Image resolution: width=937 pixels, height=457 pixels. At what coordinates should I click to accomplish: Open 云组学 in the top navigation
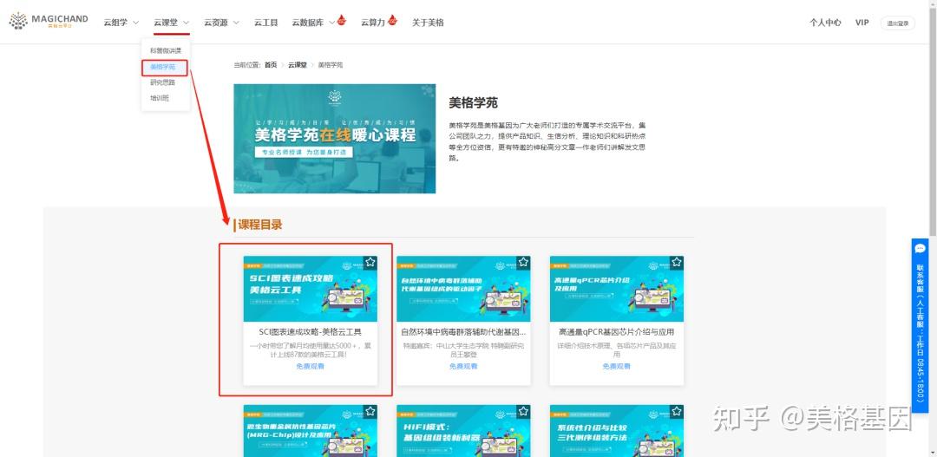click(x=115, y=23)
